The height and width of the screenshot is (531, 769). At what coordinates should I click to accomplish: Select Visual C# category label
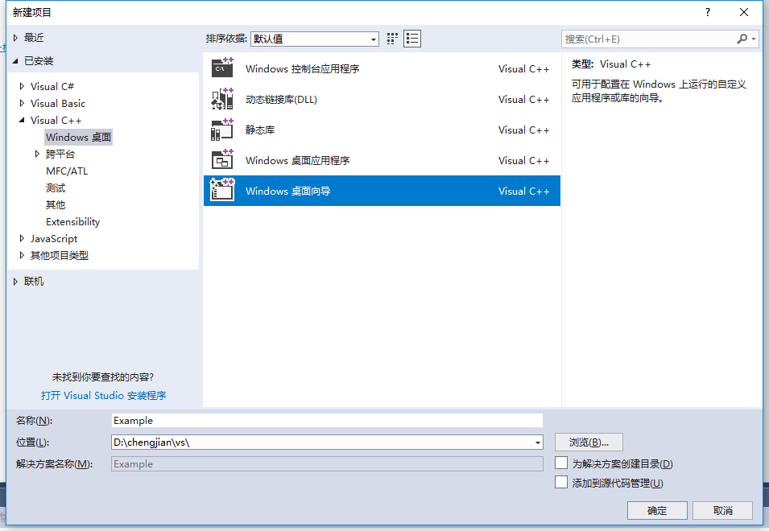click(x=52, y=86)
